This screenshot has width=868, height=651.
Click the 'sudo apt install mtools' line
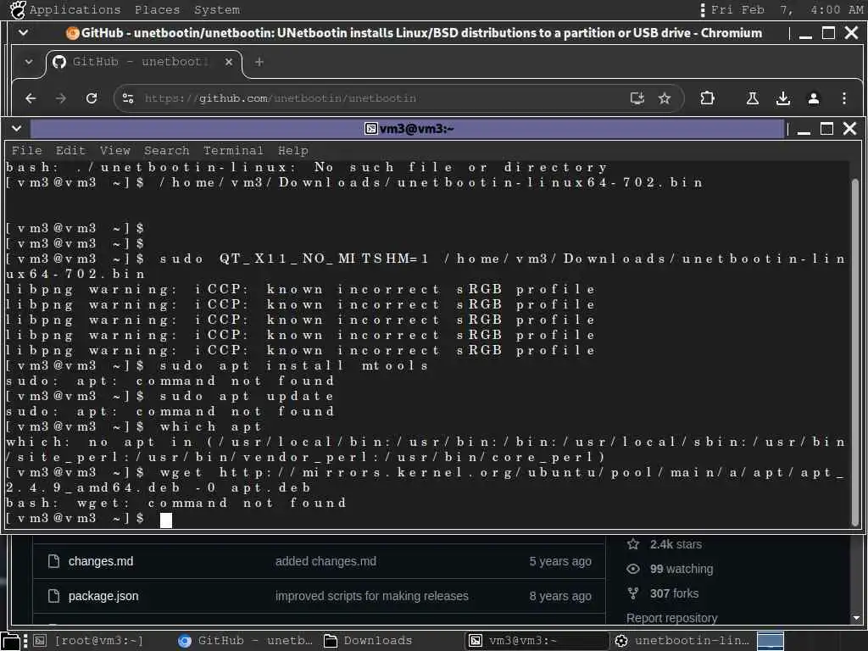pyautogui.click(x=217, y=366)
